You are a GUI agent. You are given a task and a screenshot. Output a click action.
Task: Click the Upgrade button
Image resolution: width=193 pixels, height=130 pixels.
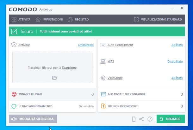(x=171, y=119)
